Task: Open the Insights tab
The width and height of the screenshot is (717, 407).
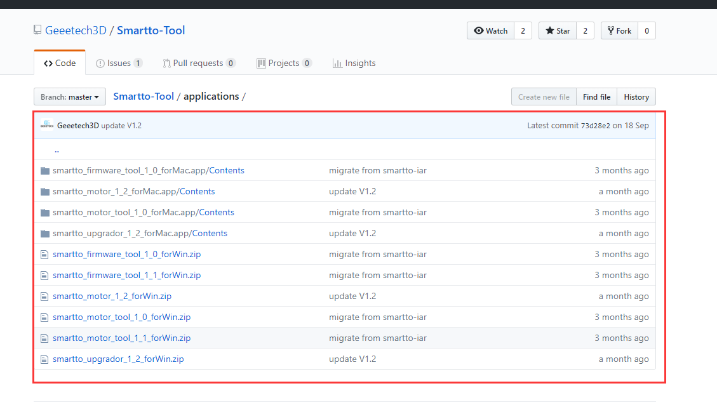Action: coord(354,63)
